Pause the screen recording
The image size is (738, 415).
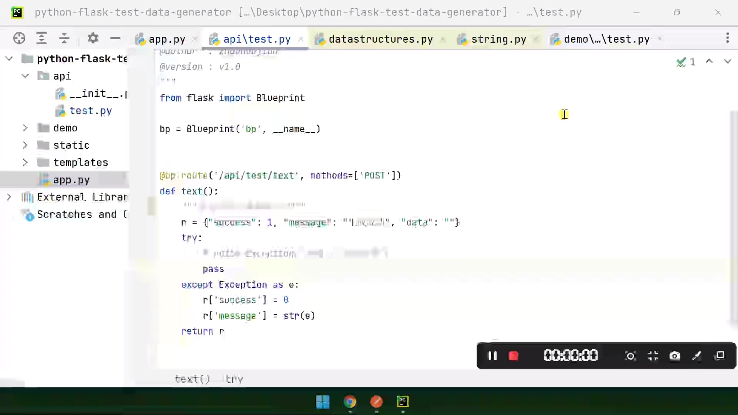(493, 356)
